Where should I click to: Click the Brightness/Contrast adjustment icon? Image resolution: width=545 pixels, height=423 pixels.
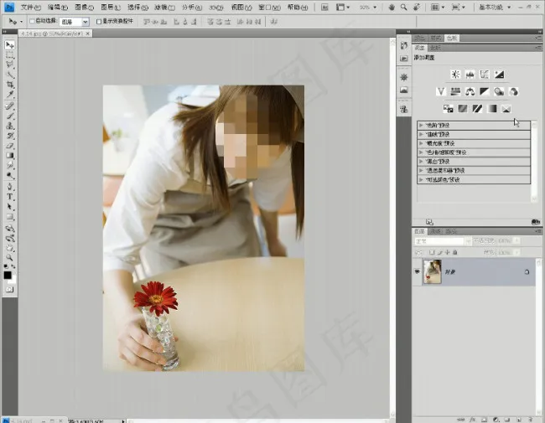click(x=455, y=75)
